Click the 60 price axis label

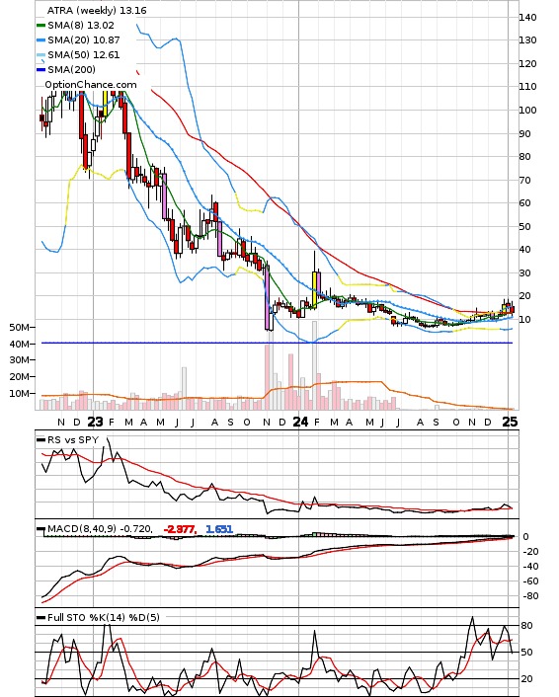click(524, 202)
